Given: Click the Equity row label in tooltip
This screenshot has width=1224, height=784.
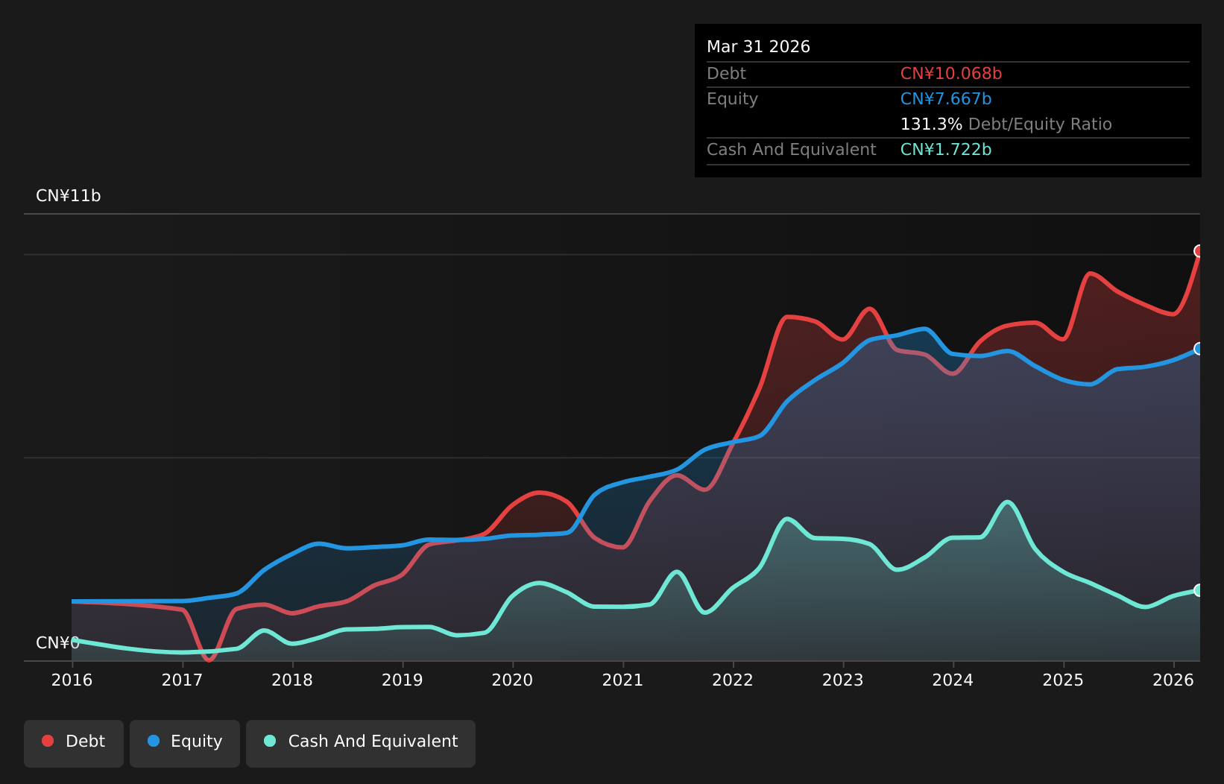Looking at the screenshot, I should click(x=732, y=99).
